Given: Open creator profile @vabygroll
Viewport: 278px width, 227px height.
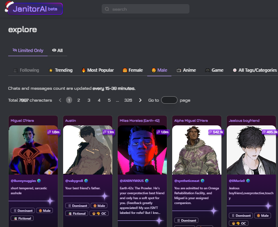Looking at the screenshot, I should click(x=74, y=181).
